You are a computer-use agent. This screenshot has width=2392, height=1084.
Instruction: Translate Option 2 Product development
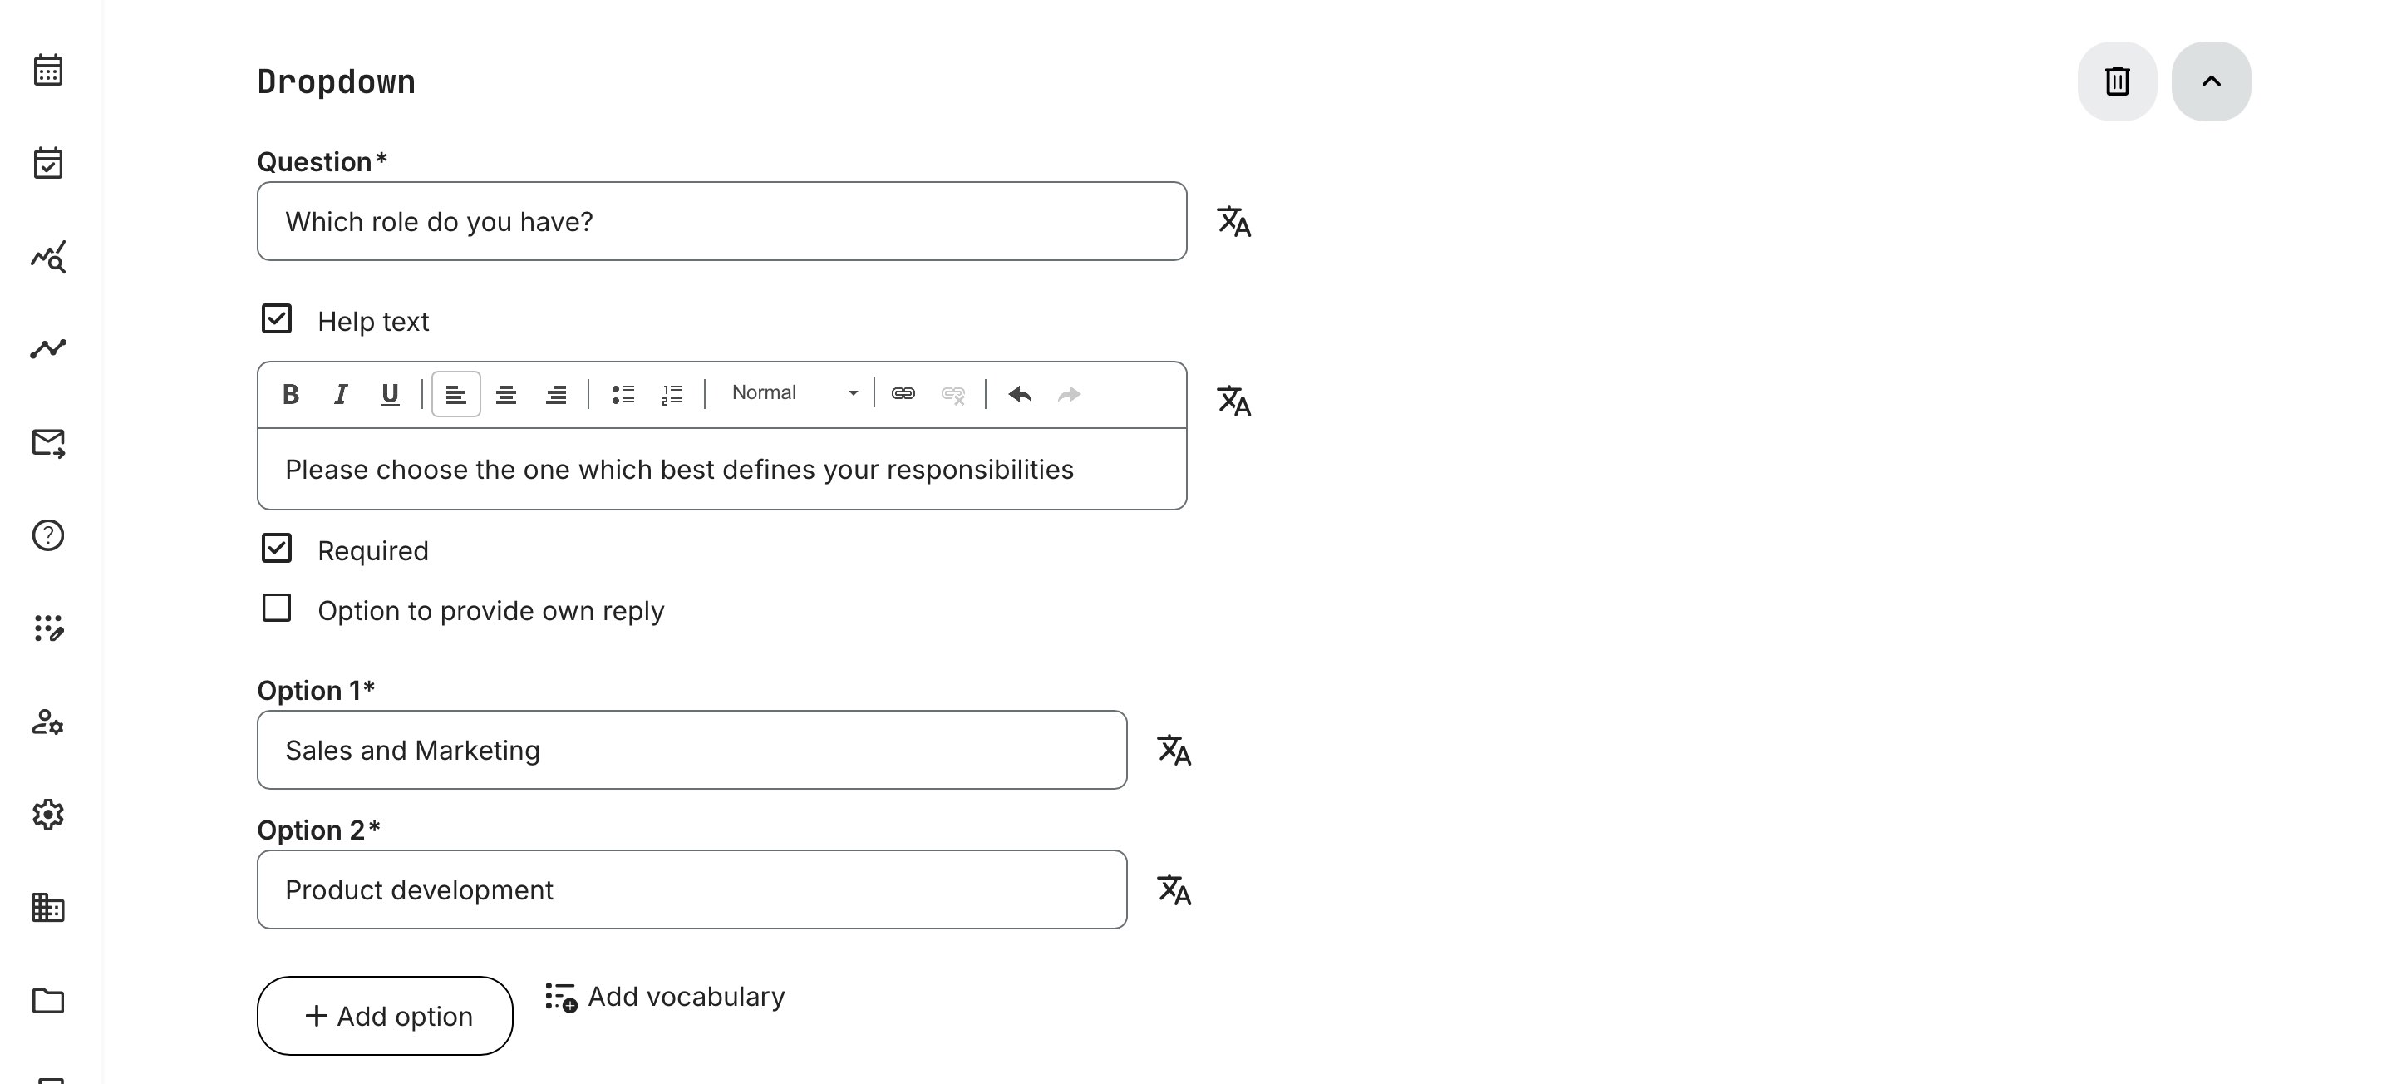click(x=1174, y=889)
